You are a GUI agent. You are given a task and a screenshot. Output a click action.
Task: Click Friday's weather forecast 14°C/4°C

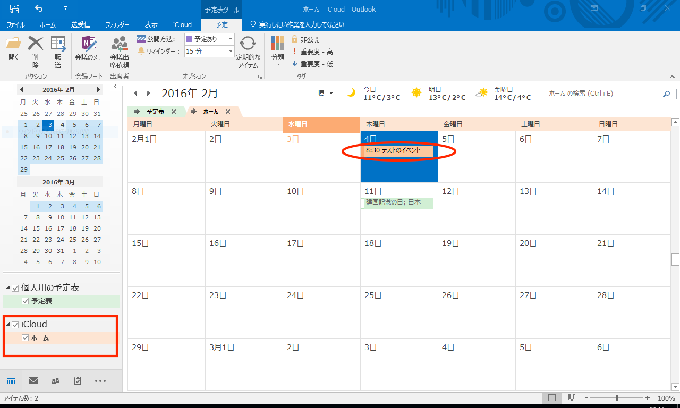[x=504, y=93]
